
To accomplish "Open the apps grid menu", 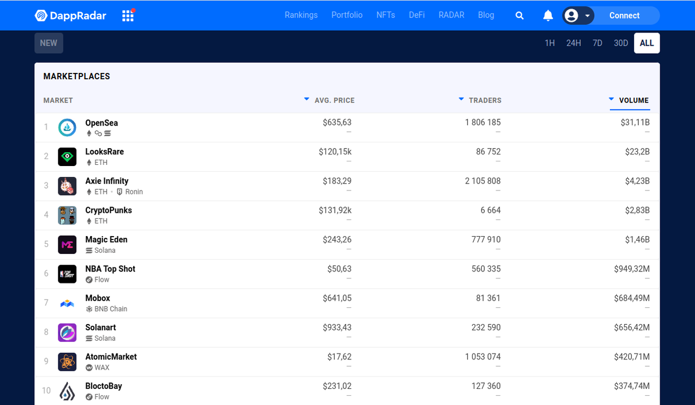I will click(127, 15).
